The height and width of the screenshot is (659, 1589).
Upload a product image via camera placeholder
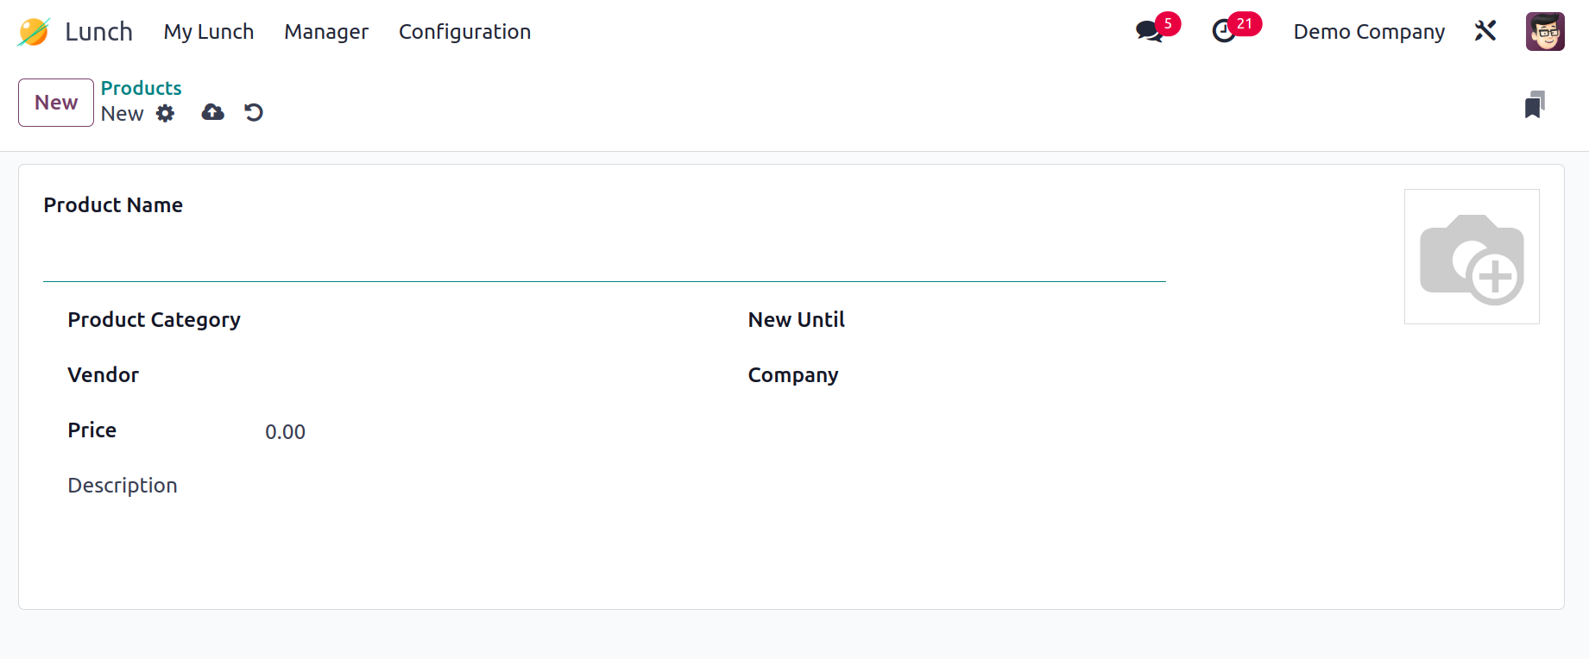(x=1472, y=257)
